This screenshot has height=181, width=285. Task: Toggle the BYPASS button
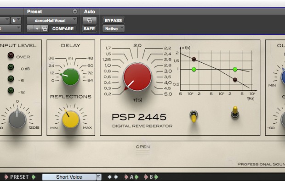pos(113,21)
